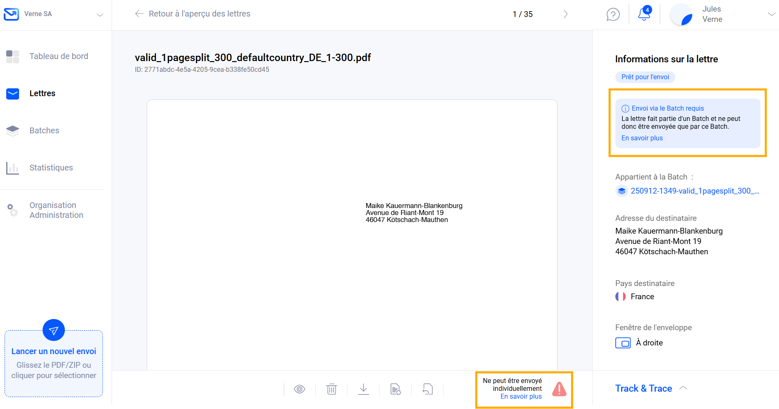Open the help question bubble
The width and height of the screenshot is (779, 409).
coord(613,14)
